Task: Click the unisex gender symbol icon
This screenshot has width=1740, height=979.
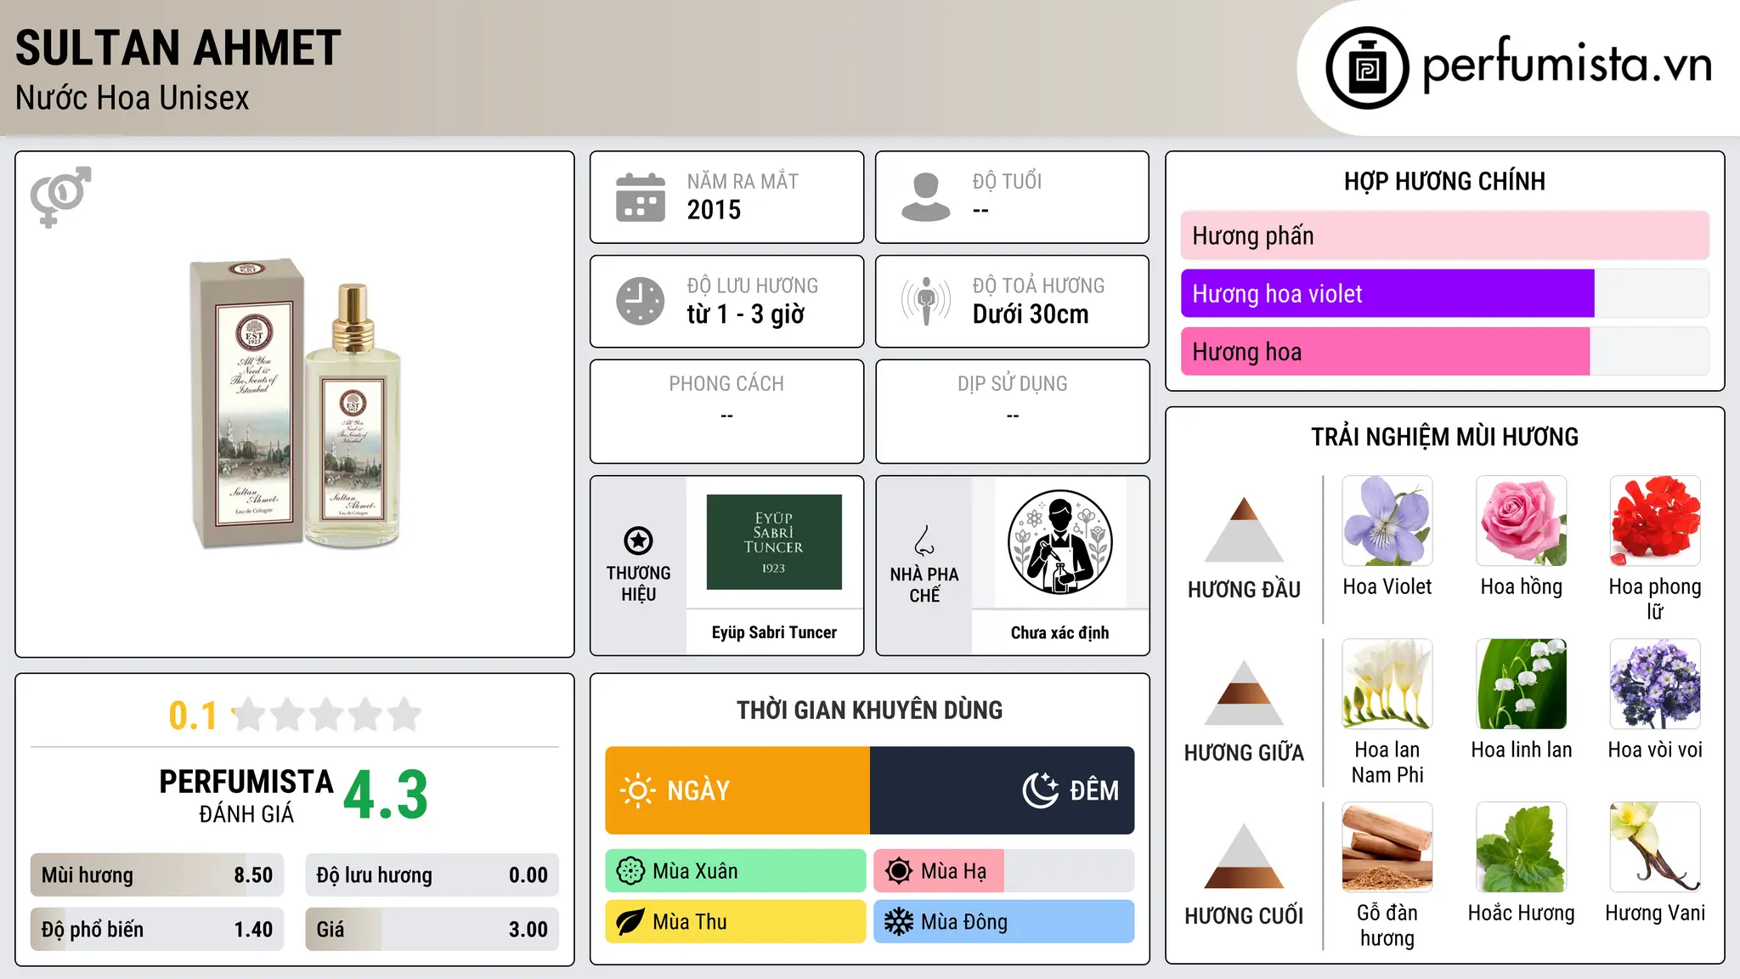Action: click(x=60, y=196)
